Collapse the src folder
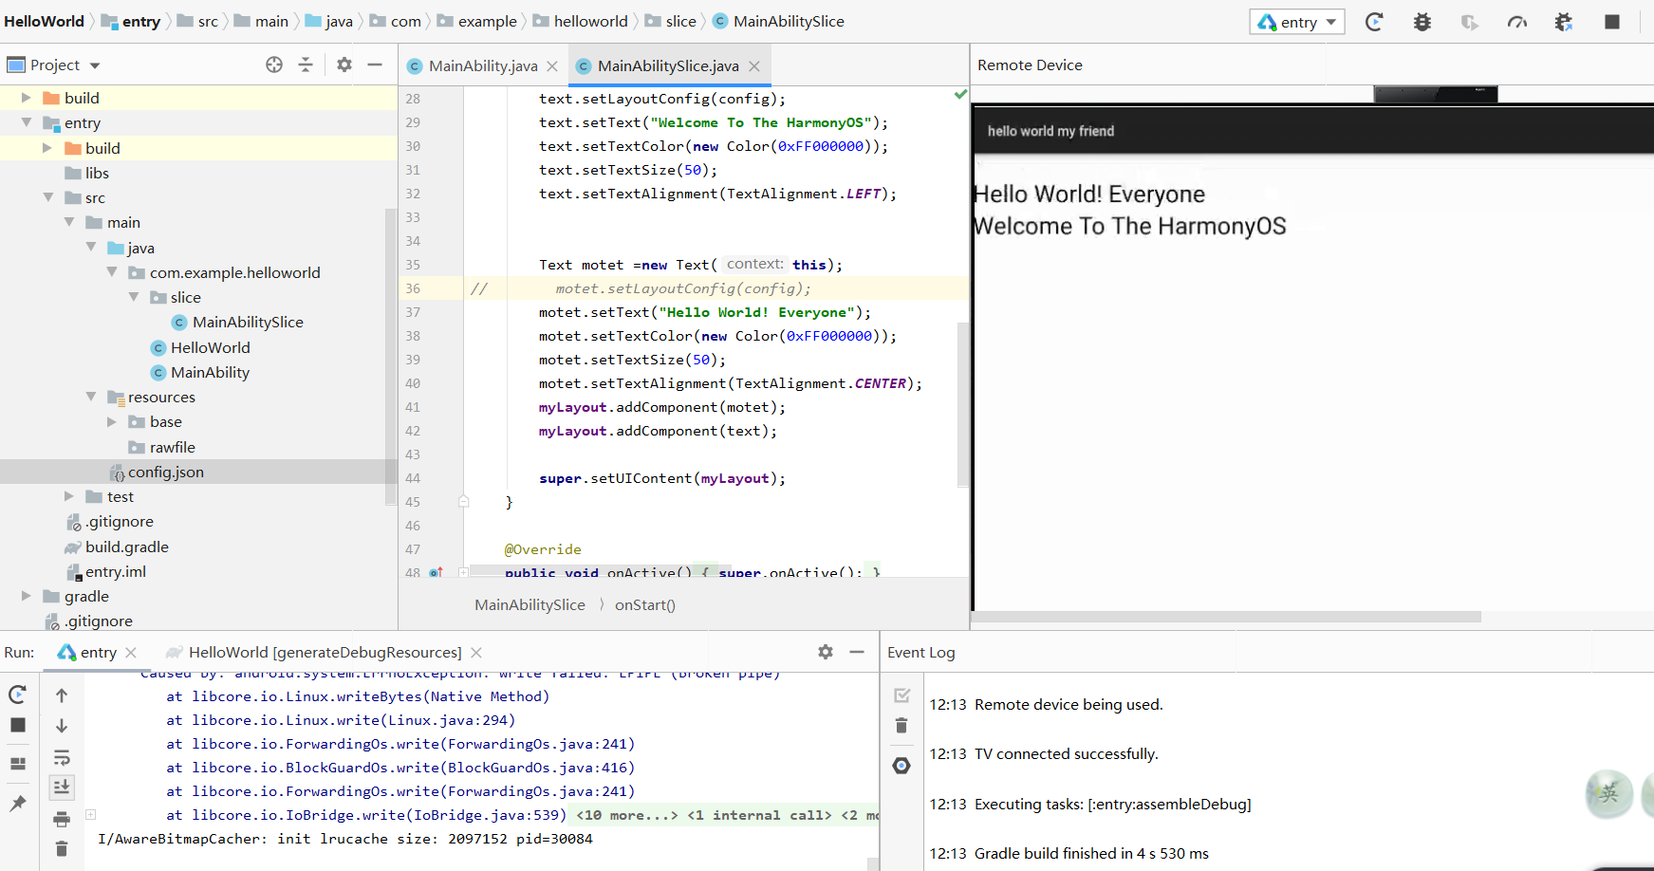Image resolution: width=1654 pixels, height=871 pixels. [47, 197]
